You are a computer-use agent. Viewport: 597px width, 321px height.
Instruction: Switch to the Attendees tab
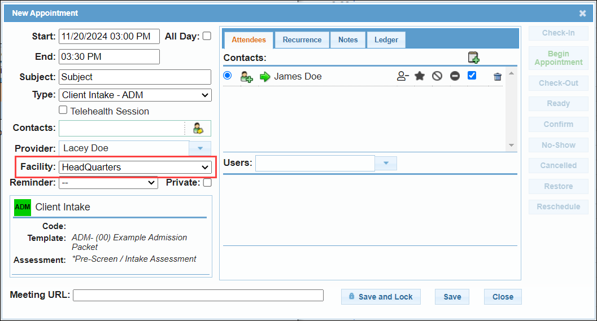pos(249,40)
